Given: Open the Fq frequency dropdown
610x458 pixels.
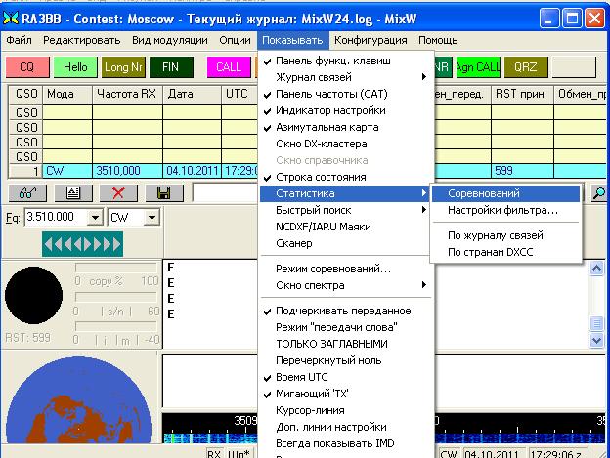Looking at the screenshot, I should (x=95, y=217).
